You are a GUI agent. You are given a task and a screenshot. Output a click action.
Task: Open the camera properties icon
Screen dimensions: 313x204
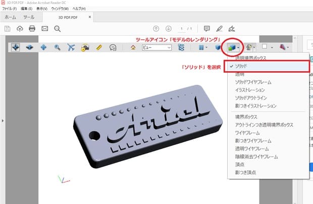[85, 47]
